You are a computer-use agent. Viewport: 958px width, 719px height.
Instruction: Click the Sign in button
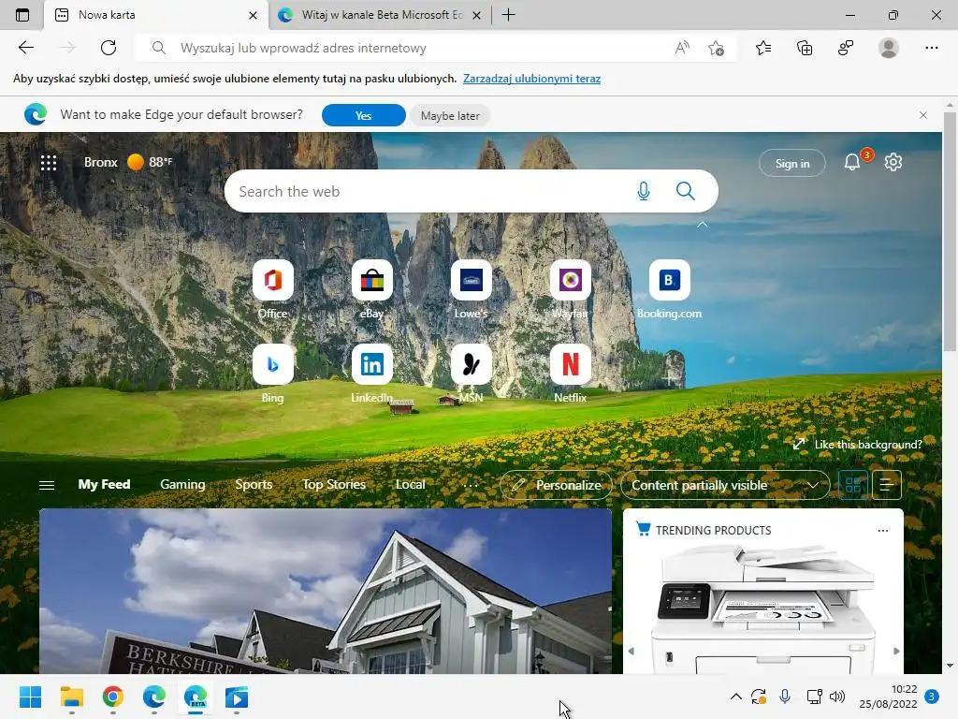click(x=791, y=163)
